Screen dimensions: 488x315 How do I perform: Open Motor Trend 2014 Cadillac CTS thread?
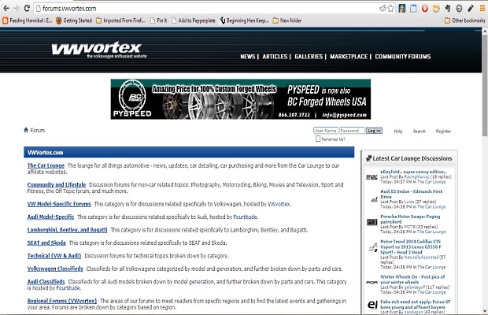click(411, 246)
